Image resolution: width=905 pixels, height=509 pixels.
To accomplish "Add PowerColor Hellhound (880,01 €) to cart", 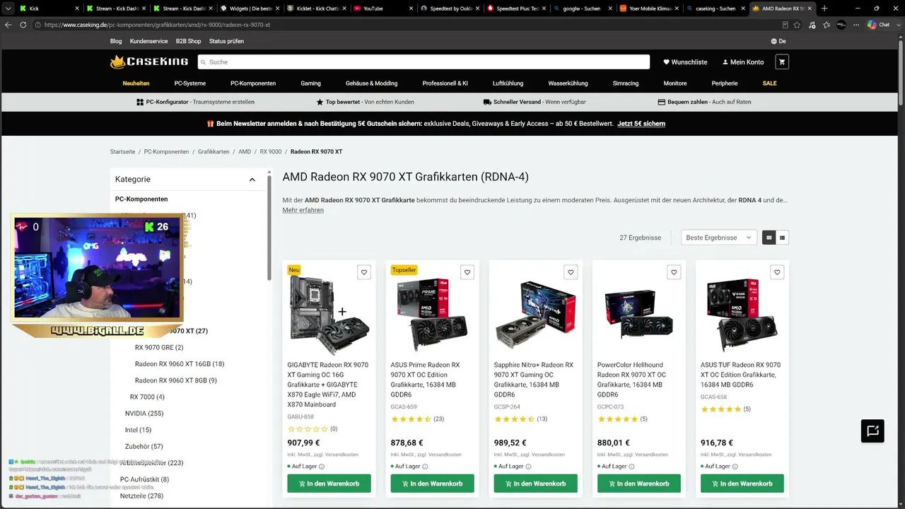I will point(639,484).
